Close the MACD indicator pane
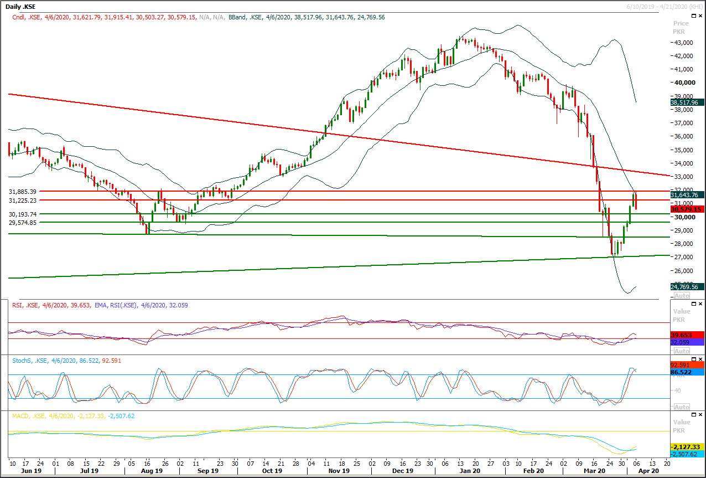 [701, 415]
